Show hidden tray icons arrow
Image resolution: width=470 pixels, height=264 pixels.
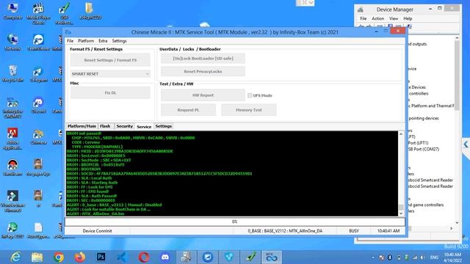373,257
